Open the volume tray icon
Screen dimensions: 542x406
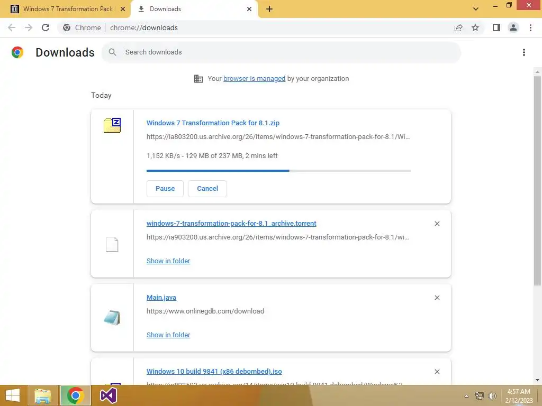click(492, 396)
